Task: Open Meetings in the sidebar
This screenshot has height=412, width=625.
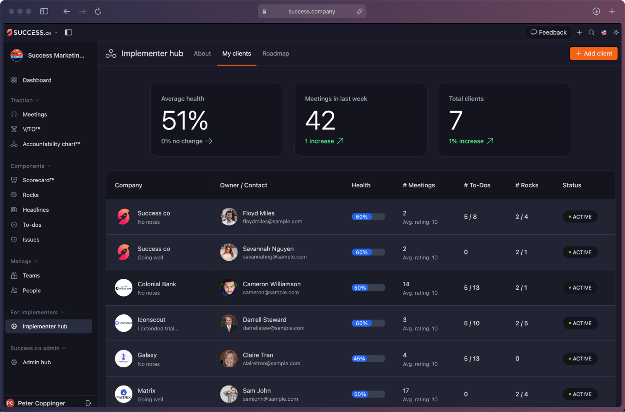Action: [x=35, y=114]
